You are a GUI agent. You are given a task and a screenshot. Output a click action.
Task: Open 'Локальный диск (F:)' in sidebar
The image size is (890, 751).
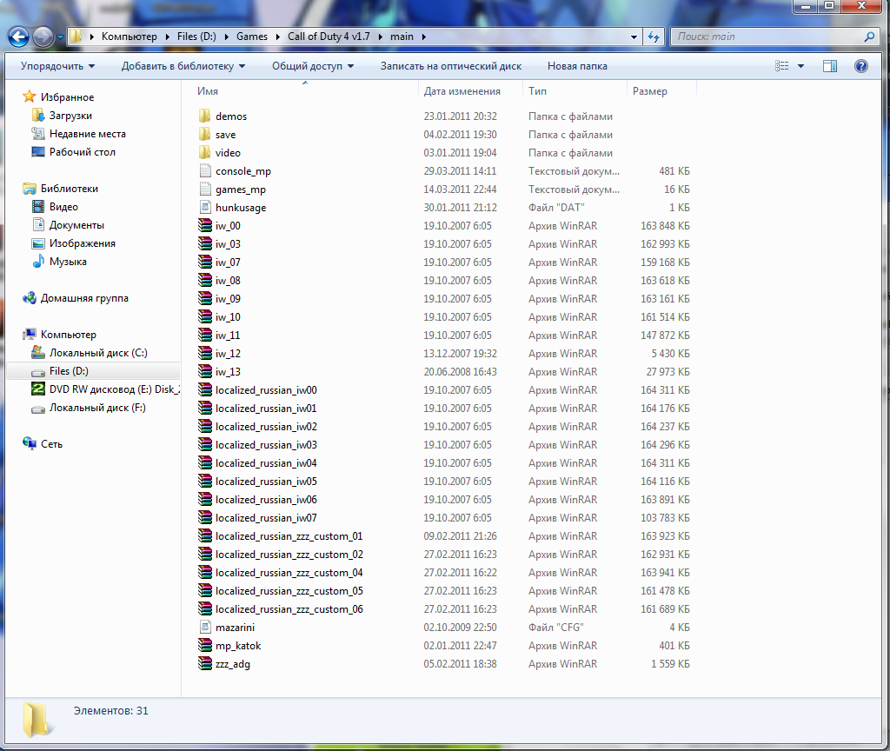pos(97,408)
